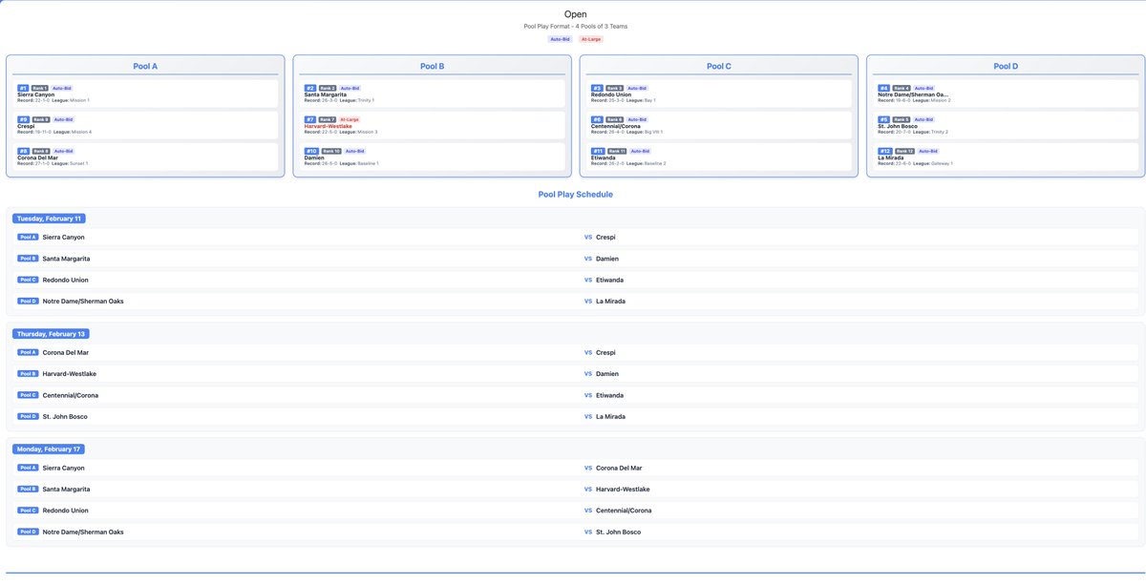Click St. John Bosco opponent in Monday's Pool D game
Screen dimensions: 1146x585
click(x=619, y=533)
